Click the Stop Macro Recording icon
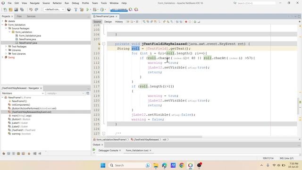302x170 pixels. pos(190,22)
